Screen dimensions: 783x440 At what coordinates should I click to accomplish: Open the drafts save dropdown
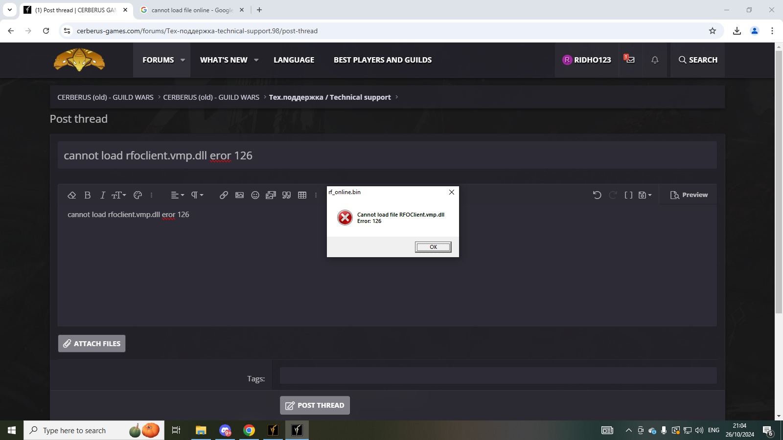tap(645, 195)
